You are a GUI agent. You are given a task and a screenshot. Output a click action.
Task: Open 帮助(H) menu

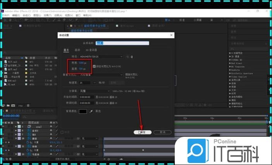87,15
